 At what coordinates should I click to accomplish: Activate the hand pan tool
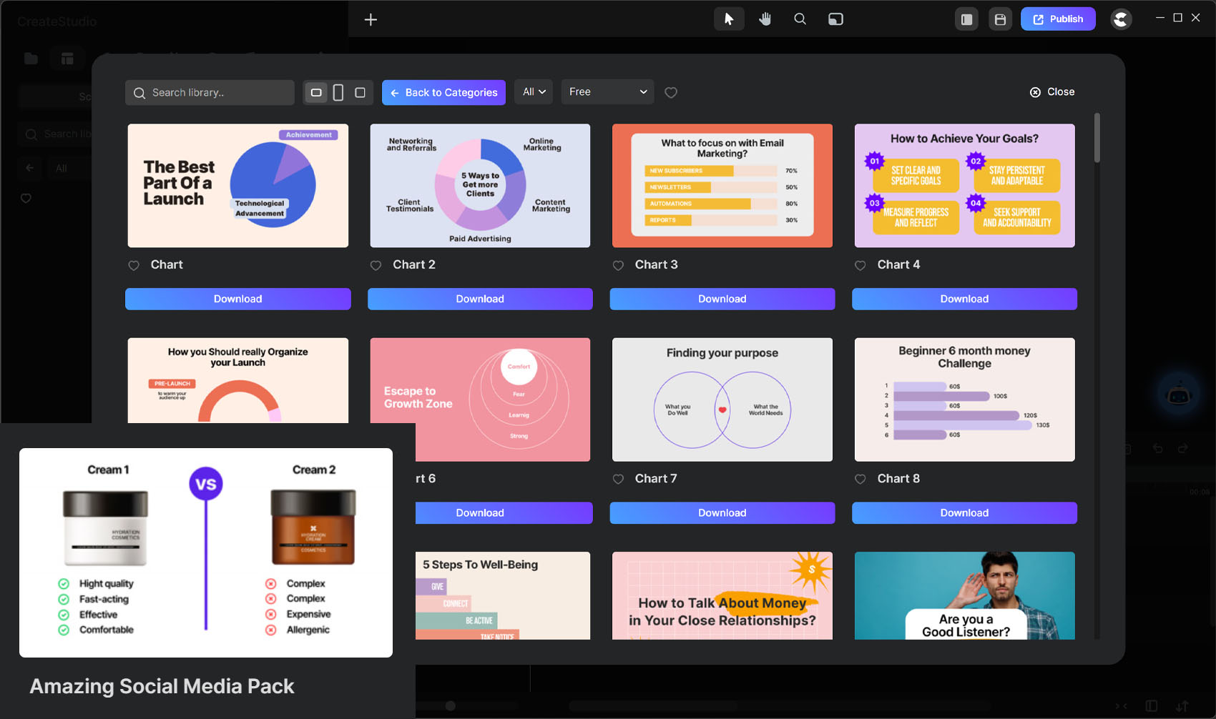coord(765,19)
